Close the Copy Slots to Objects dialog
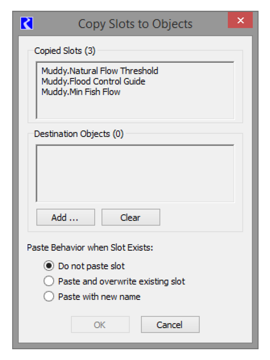This screenshot has height=360, width=270. tap(240, 21)
